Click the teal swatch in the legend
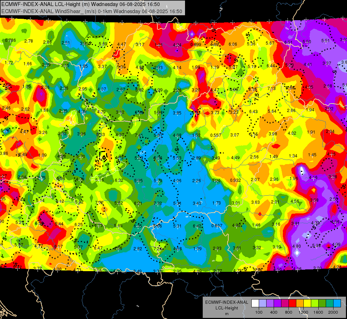 (x=329, y=303)
